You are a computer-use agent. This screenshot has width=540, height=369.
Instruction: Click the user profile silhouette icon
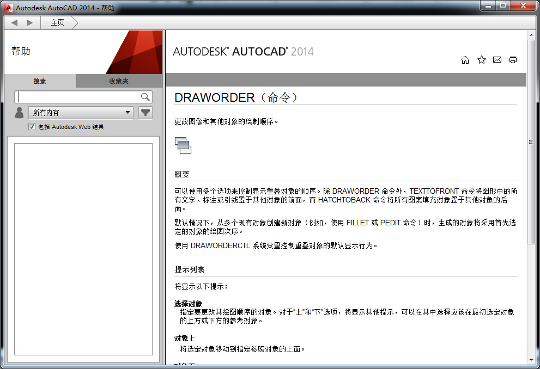pyautogui.click(x=20, y=113)
